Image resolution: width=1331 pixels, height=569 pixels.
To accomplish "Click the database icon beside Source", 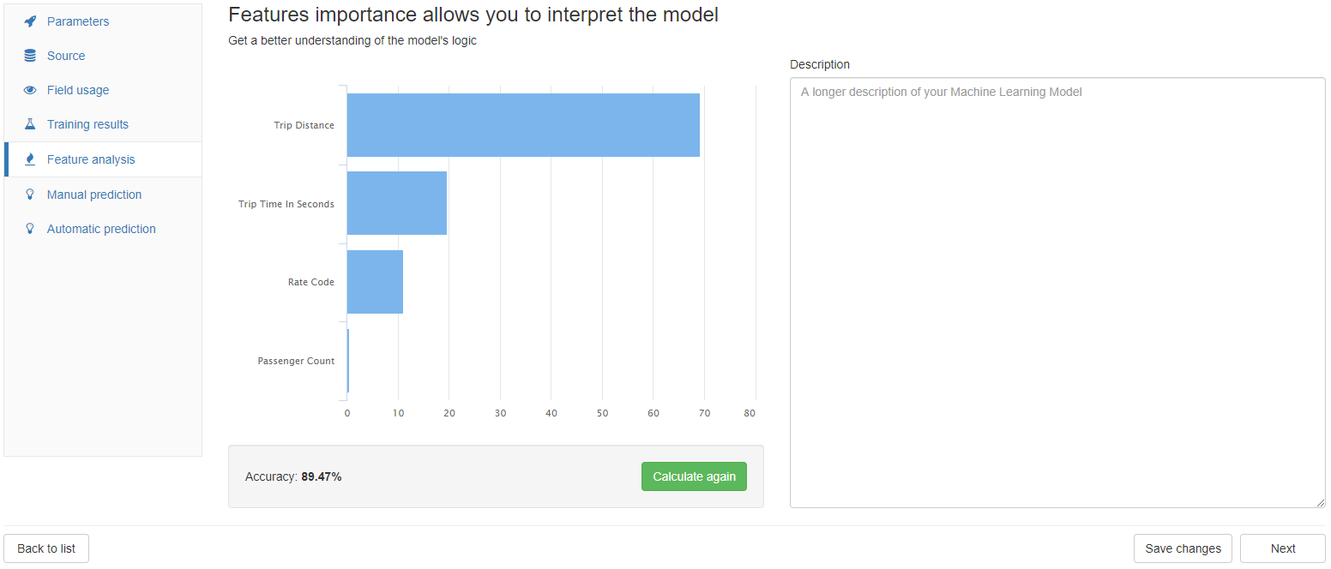I will [x=30, y=56].
